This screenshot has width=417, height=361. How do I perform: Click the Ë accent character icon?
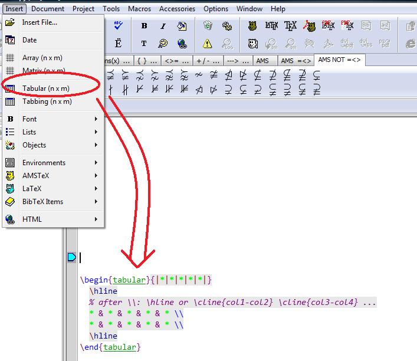(118, 44)
